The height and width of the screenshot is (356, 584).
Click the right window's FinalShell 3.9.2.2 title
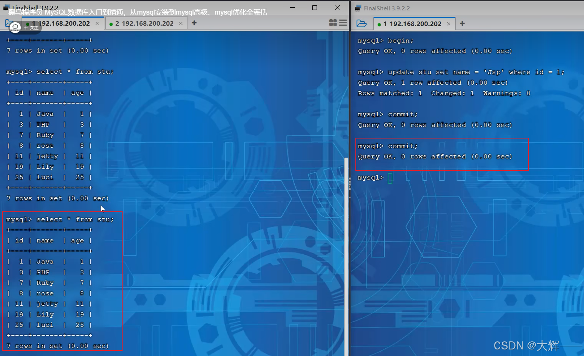[x=387, y=8]
